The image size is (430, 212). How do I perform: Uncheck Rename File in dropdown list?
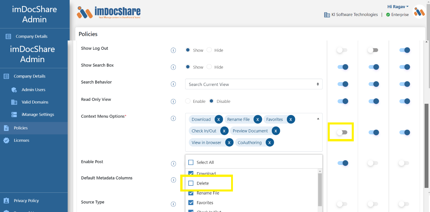point(191,193)
